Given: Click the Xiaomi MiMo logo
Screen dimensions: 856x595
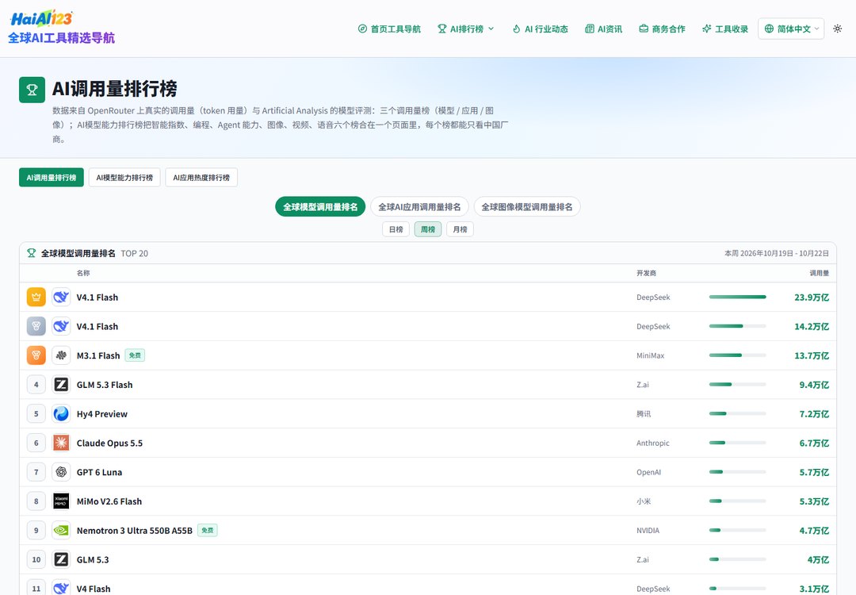Looking at the screenshot, I should 61,501.
